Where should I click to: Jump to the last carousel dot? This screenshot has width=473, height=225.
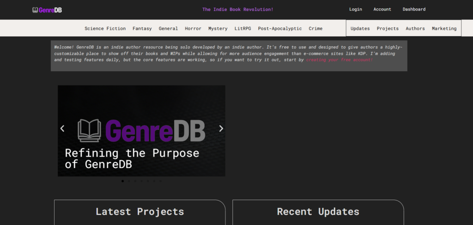[x=160, y=181]
